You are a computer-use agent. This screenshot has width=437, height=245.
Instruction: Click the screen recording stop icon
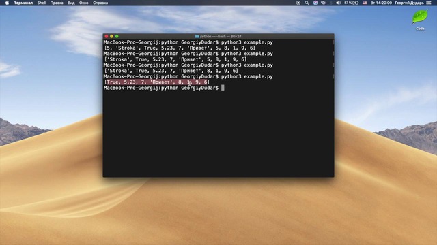click(298, 3)
